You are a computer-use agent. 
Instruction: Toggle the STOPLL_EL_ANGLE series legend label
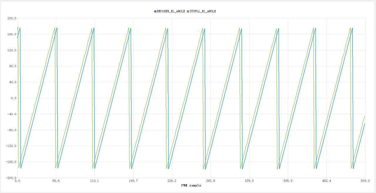click(203, 11)
